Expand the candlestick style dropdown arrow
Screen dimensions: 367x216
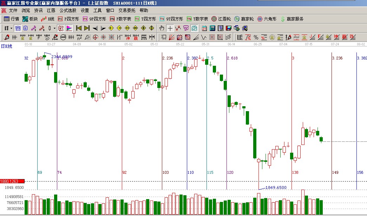(54, 28)
